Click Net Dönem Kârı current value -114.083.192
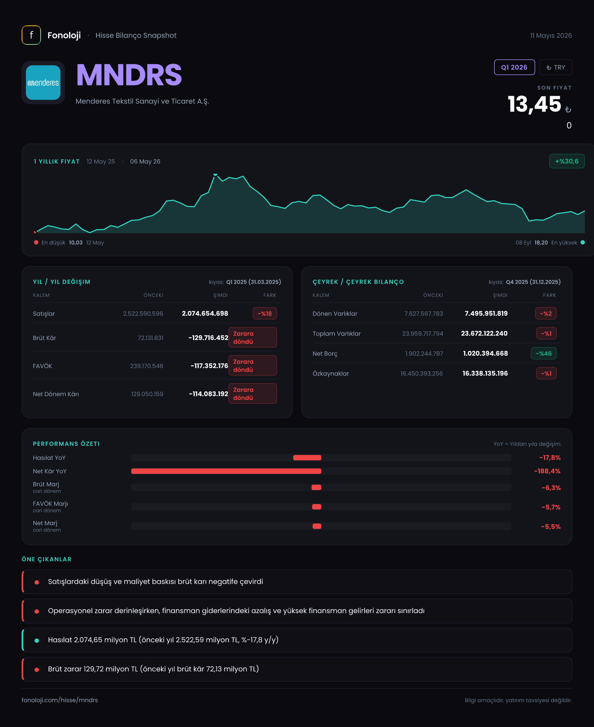This screenshot has height=727, width=594. pyautogui.click(x=208, y=394)
